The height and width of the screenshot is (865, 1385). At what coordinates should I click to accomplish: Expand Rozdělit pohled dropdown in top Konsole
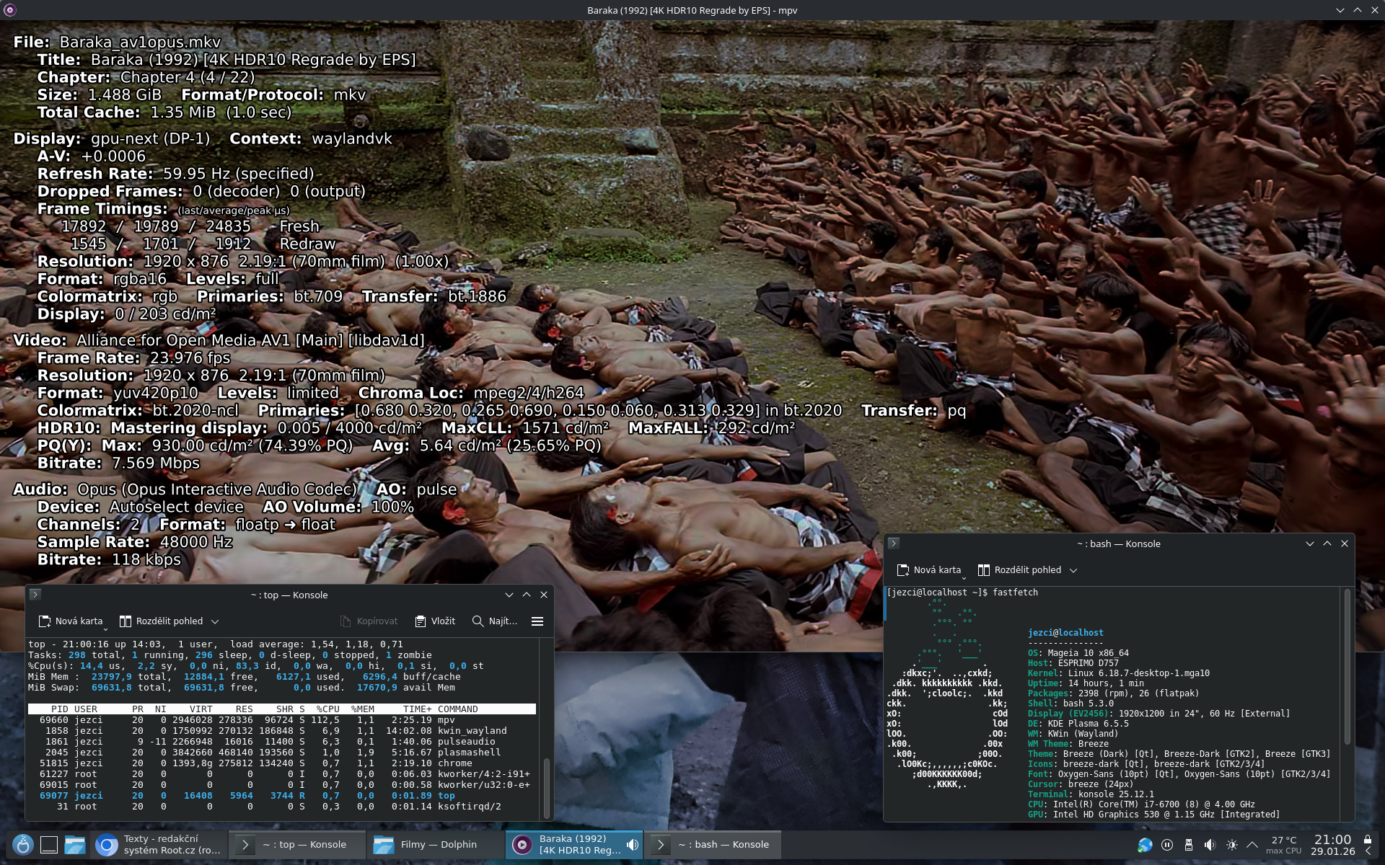click(215, 621)
